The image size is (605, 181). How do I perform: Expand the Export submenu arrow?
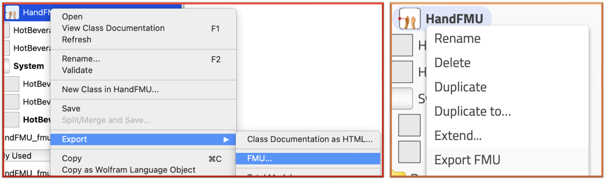(227, 139)
